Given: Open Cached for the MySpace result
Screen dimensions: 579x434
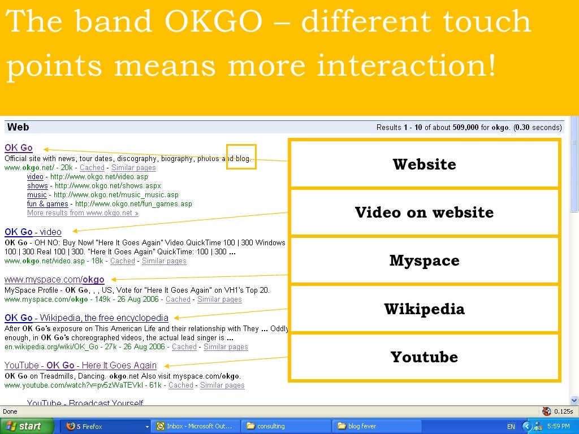Looking at the screenshot, I should click(x=178, y=300).
